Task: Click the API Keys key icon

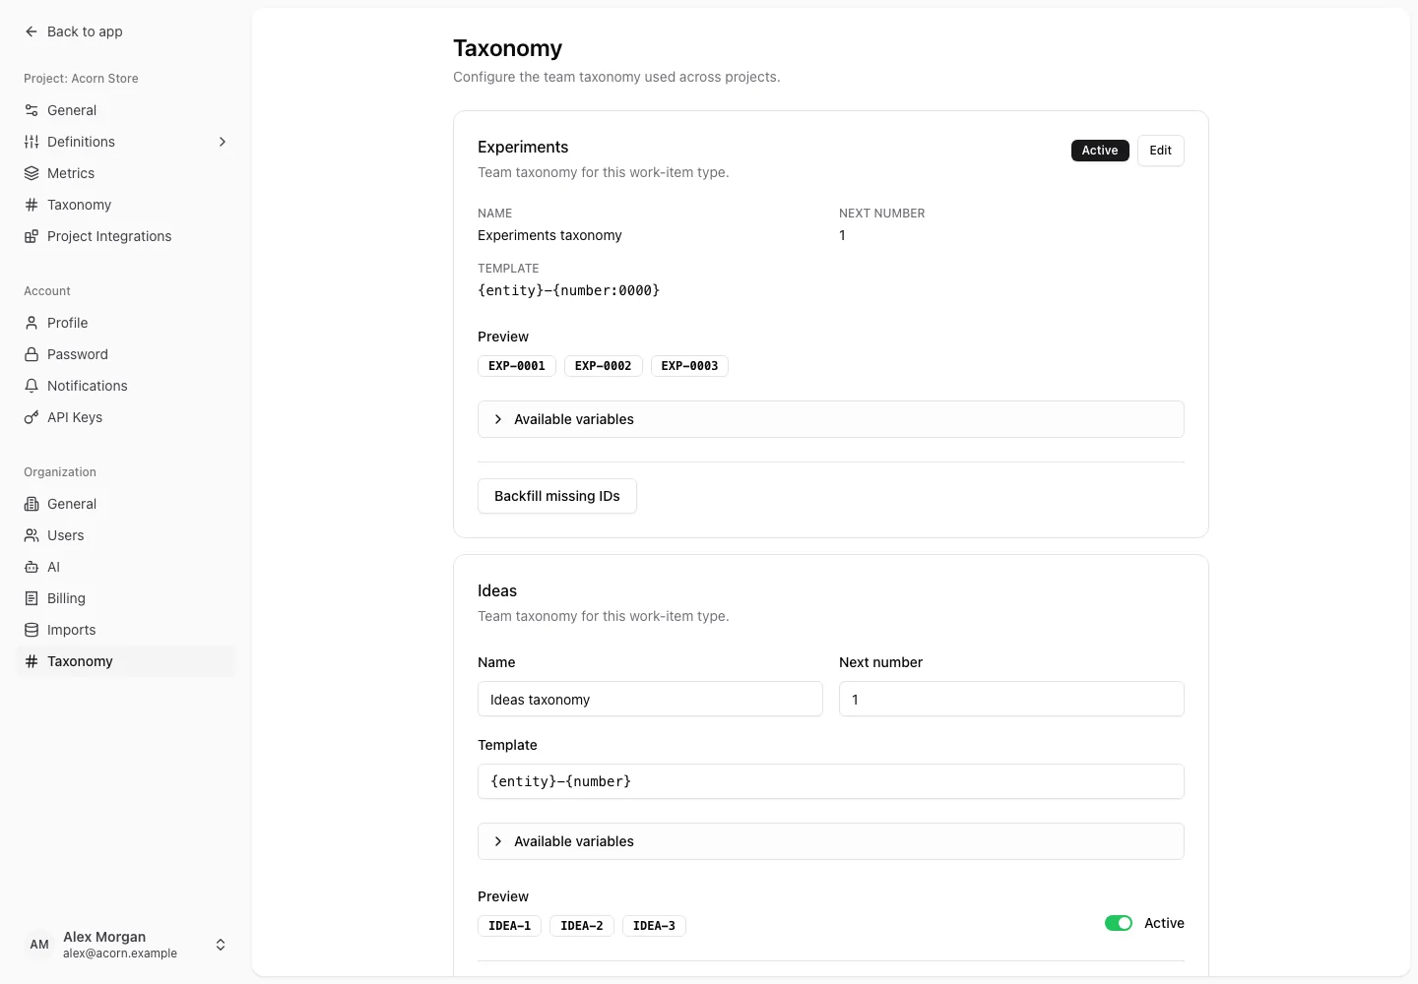Action: 32,417
